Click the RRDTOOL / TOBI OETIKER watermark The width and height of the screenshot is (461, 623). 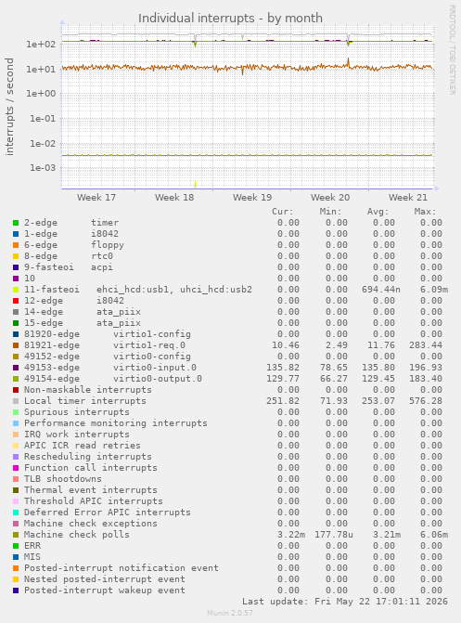[453, 49]
